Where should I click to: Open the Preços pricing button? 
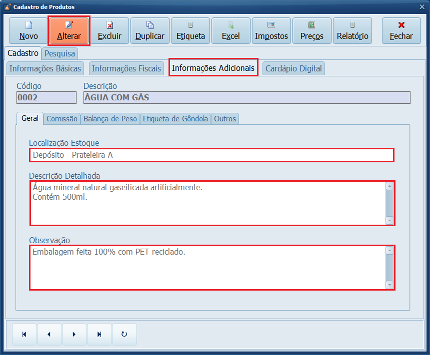coord(312,31)
